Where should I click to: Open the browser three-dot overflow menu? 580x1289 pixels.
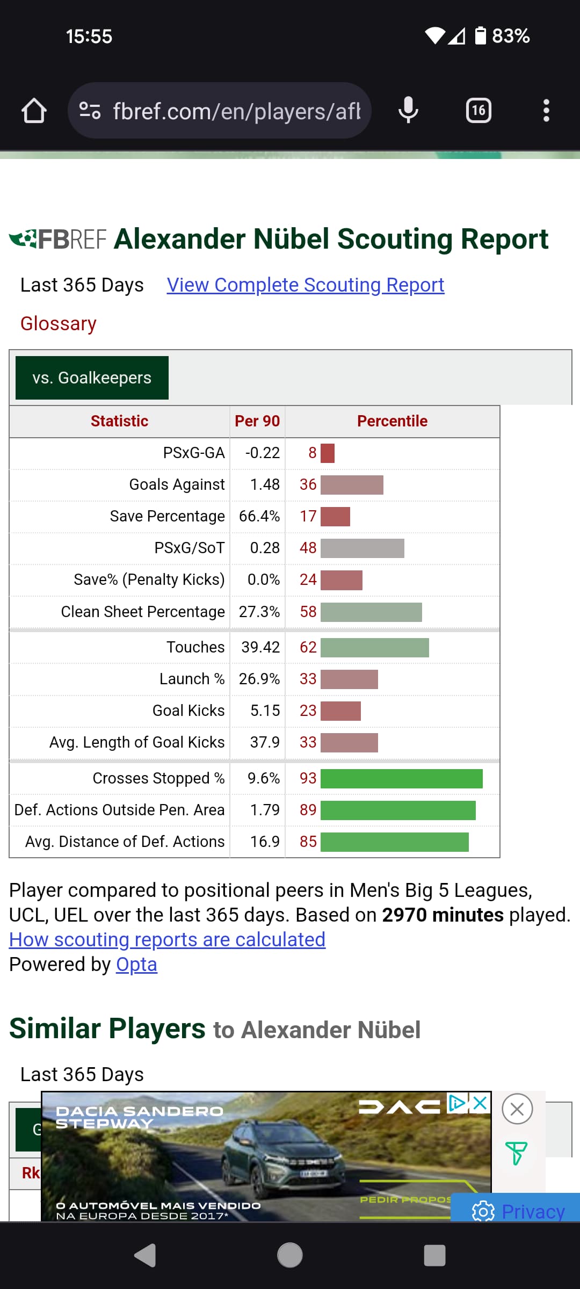click(x=546, y=111)
